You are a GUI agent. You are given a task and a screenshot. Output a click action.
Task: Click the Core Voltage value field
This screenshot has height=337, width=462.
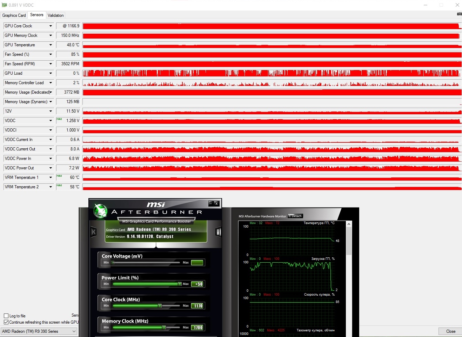point(197,263)
